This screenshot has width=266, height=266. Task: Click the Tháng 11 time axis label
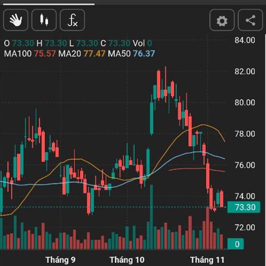click(207, 260)
